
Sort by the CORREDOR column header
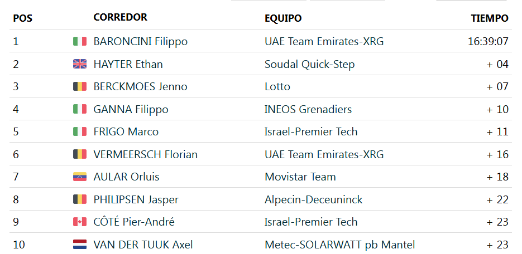coord(120,17)
